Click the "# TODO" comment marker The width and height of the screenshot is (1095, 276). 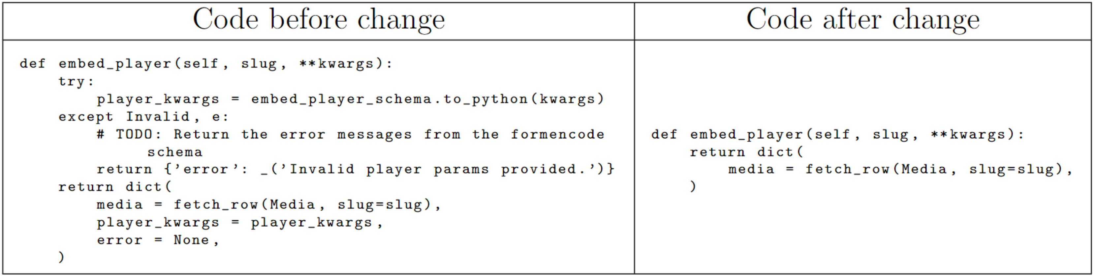128,135
